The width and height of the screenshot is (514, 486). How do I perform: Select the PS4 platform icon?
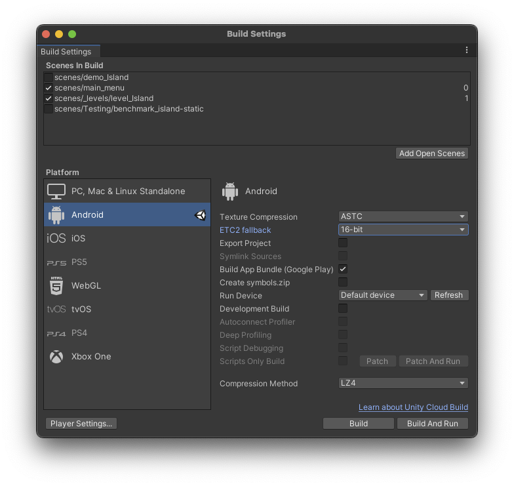click(56, 333)
